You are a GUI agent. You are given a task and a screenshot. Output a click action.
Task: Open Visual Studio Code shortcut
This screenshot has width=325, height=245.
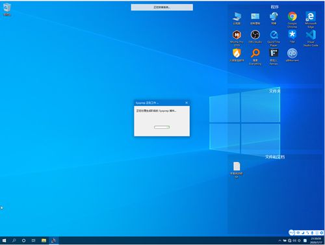(311, 38)
